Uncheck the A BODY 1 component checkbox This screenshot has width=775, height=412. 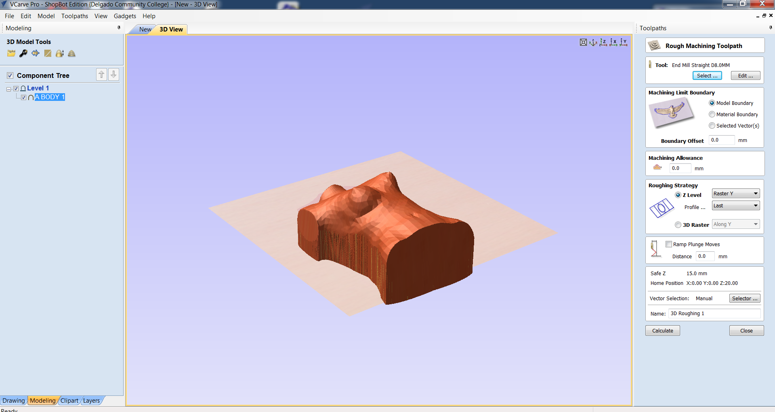pos(24,97)
